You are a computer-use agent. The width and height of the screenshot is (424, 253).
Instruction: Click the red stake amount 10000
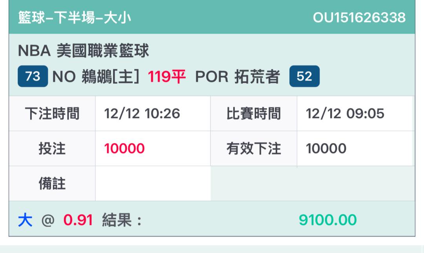point(124,149)
